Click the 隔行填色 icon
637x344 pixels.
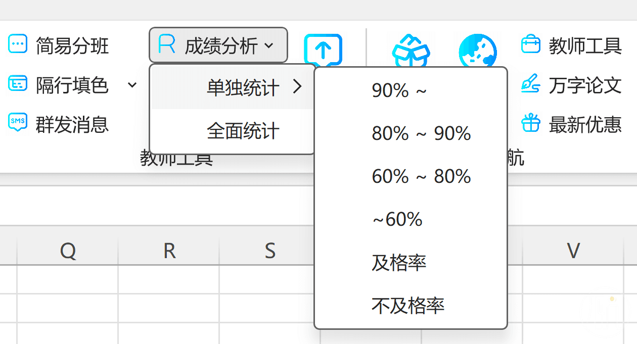[18, 84]
